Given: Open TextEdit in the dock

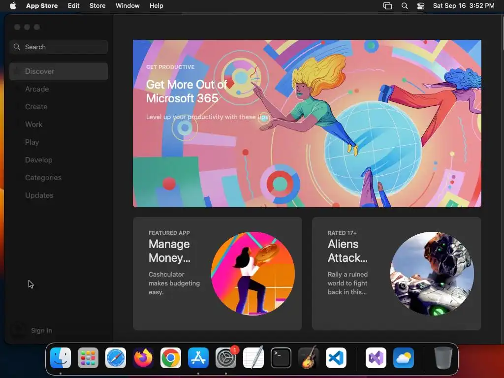Looking at the screenshot, I should click(253, 358).
